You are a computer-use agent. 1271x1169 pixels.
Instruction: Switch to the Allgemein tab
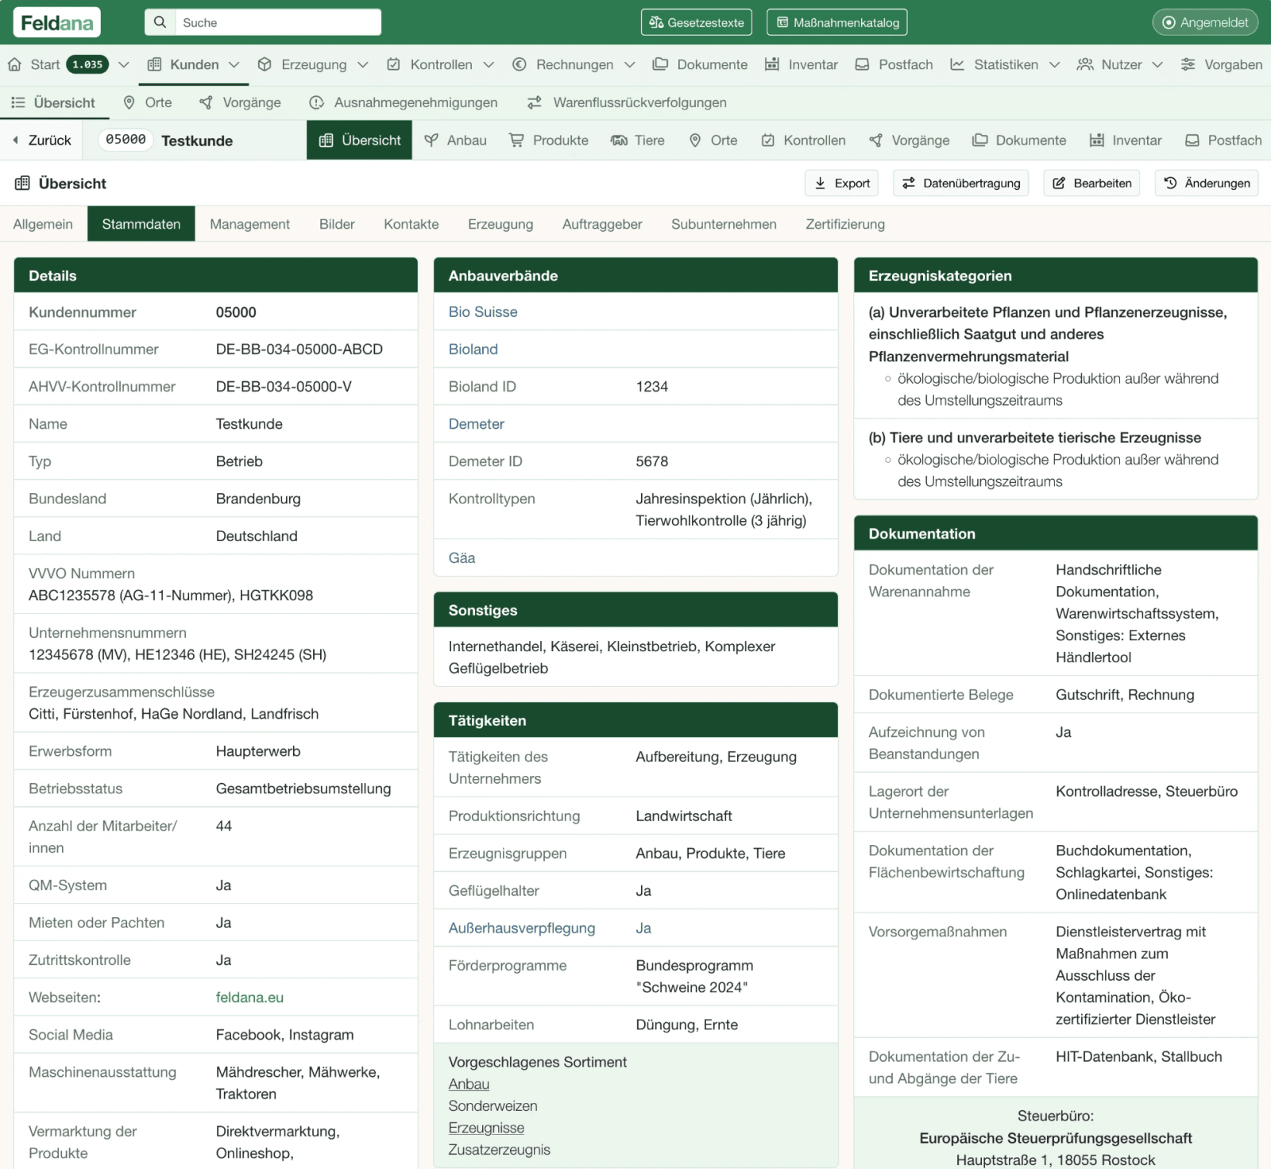coord(43,224)
